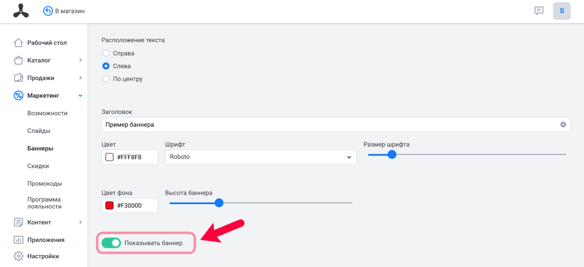Disable the Показывать баннер toggle

[111, 243]
